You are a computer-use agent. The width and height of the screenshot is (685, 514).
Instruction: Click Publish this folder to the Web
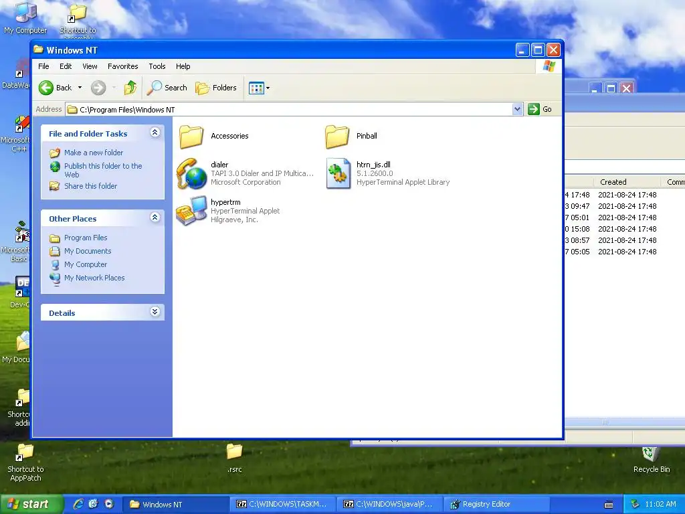coord(103,170)
